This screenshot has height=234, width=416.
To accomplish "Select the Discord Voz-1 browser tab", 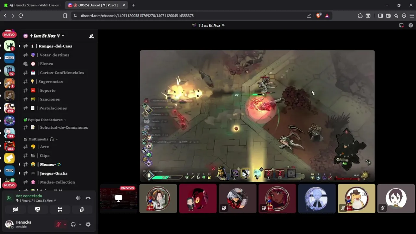I will pos(96,5).
